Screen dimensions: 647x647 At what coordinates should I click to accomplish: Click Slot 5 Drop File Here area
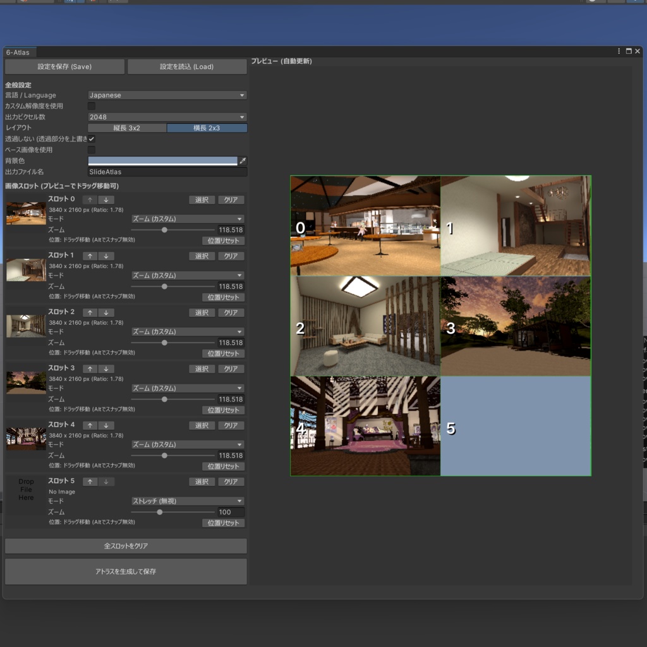[x=26, y=490]
